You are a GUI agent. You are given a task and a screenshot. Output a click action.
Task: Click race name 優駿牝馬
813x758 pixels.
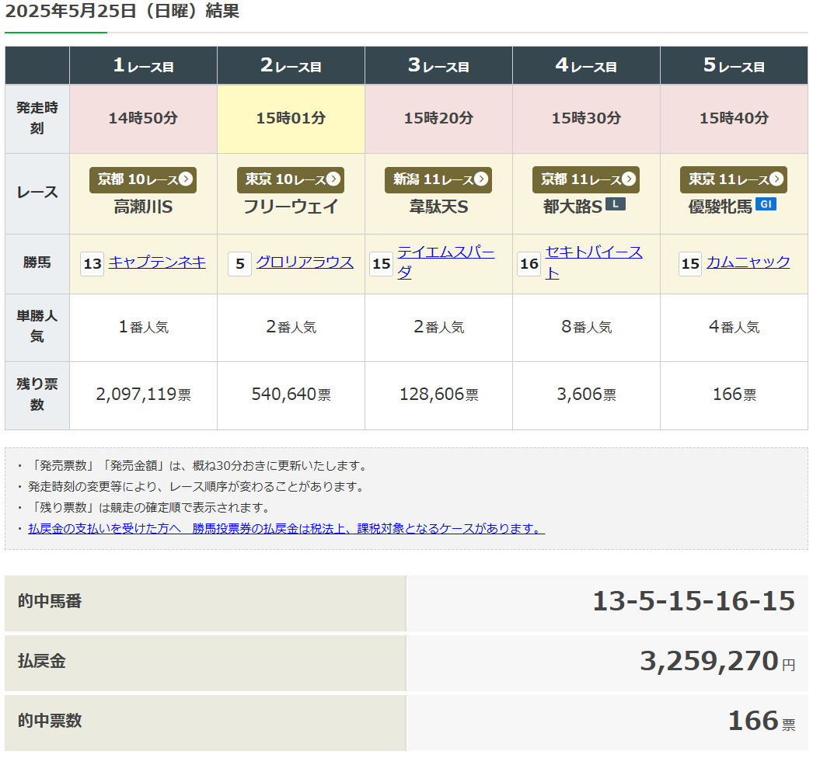click(x=720, y=207)
